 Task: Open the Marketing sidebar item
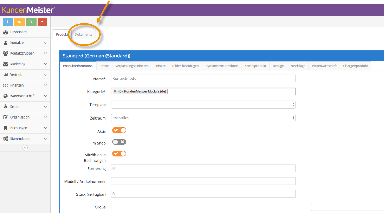pyautogui.click(x=25, y=64)
